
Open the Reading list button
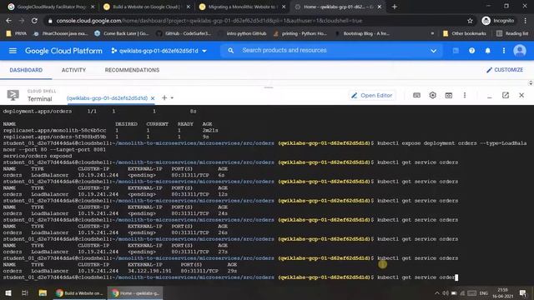pyautogui.click(x=512, y=33)
